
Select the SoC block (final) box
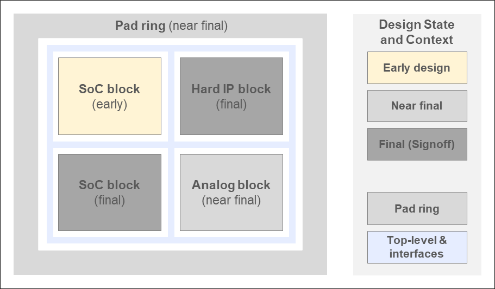110,192
